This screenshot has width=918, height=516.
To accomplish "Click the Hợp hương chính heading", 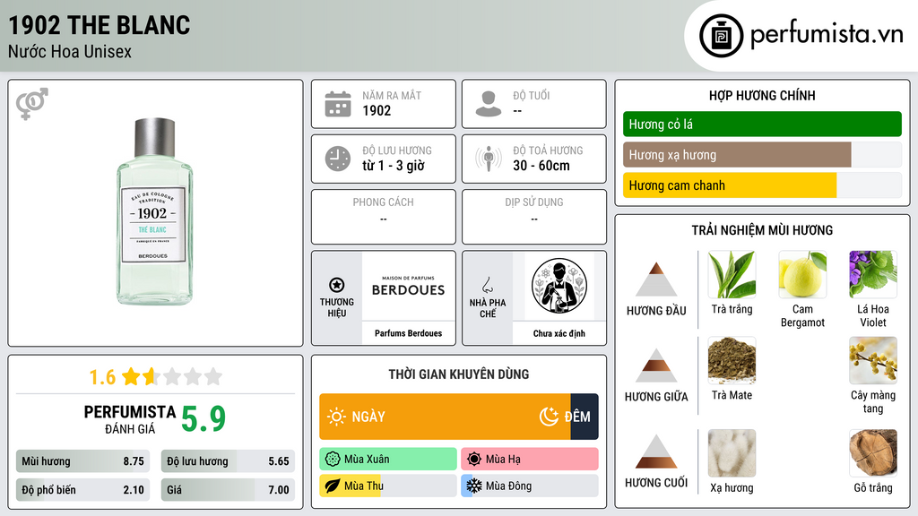I will click(762, 95).
